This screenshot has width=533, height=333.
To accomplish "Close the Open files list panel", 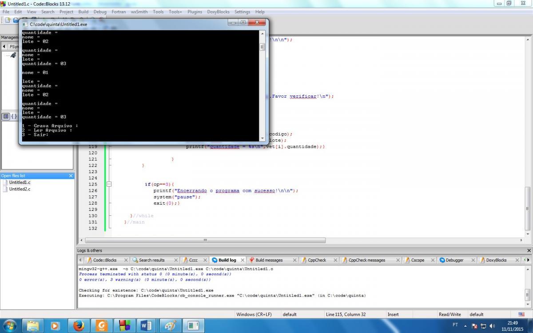I will click(71, 176).
